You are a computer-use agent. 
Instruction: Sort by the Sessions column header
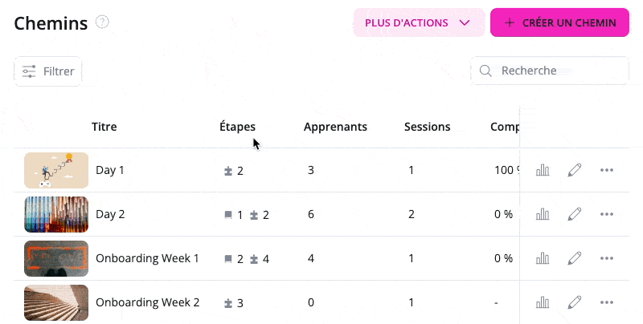pyautogui.click(x=427, y=127)
